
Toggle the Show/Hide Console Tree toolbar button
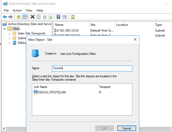pyautogui.click(x=25, y=17)
